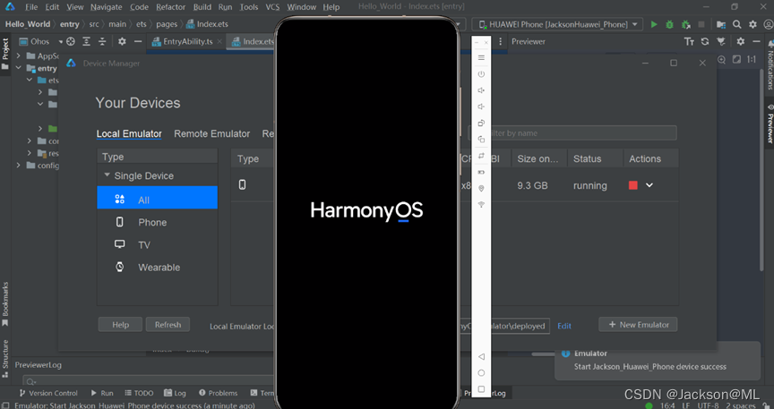Viewport: 774px width, 409px height.
Task: Open the Device Manager folder icon in the top toolbar
Action: (721, 24)
